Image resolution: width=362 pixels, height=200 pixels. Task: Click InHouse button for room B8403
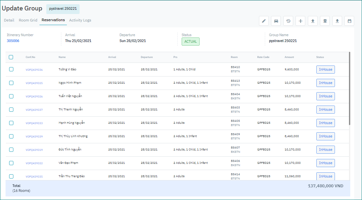point(325,109)
